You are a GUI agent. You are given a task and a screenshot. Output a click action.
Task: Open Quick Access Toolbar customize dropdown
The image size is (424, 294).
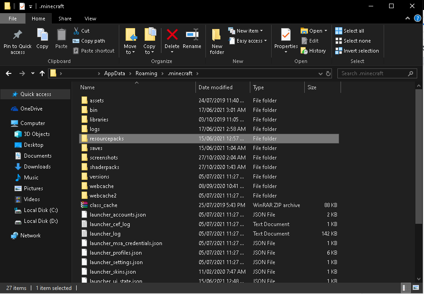30,6
